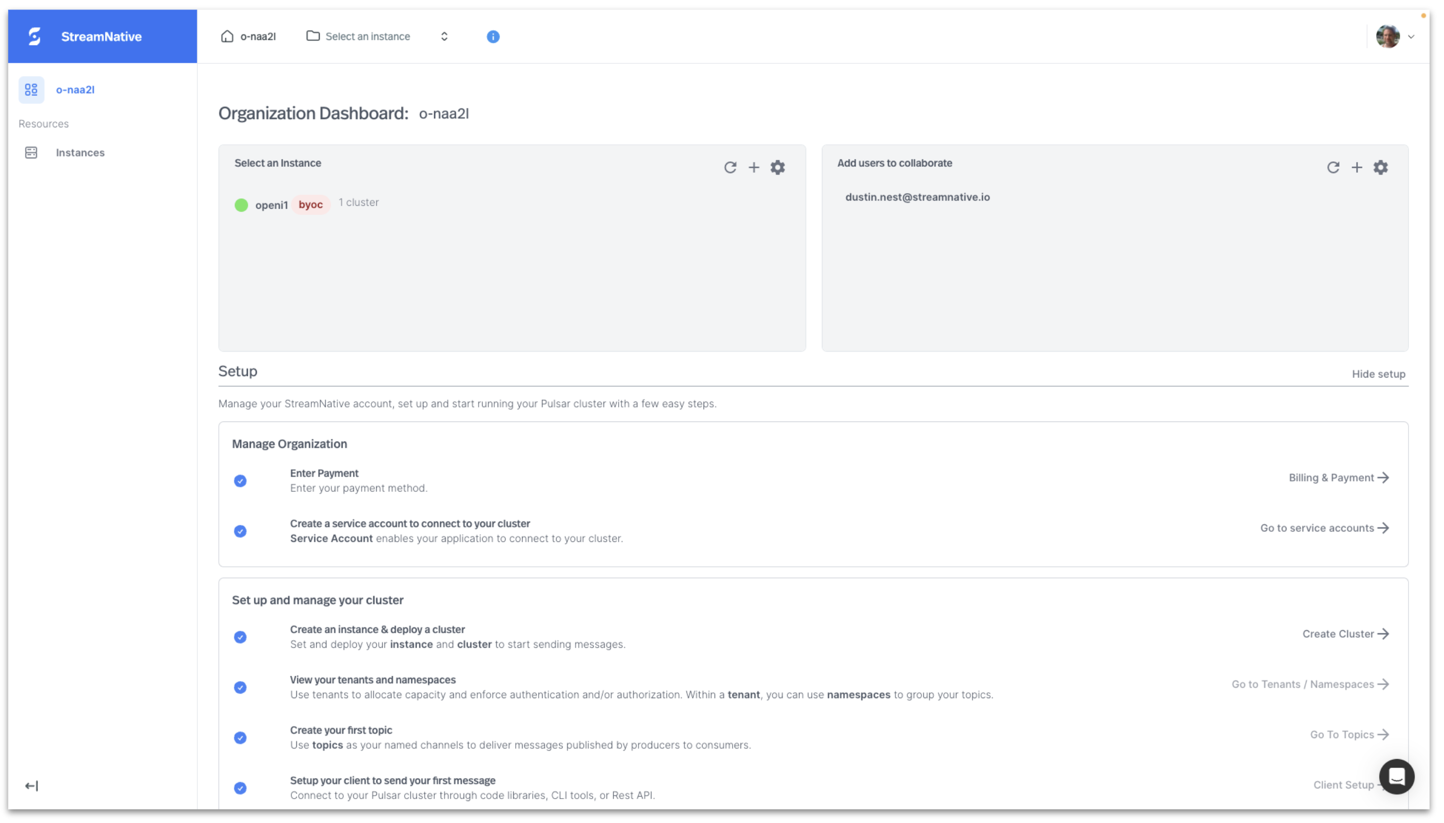This screenshot has height=823, width=1444.
Task: Click the info icon in the top bar
Action: coord(493,36)
